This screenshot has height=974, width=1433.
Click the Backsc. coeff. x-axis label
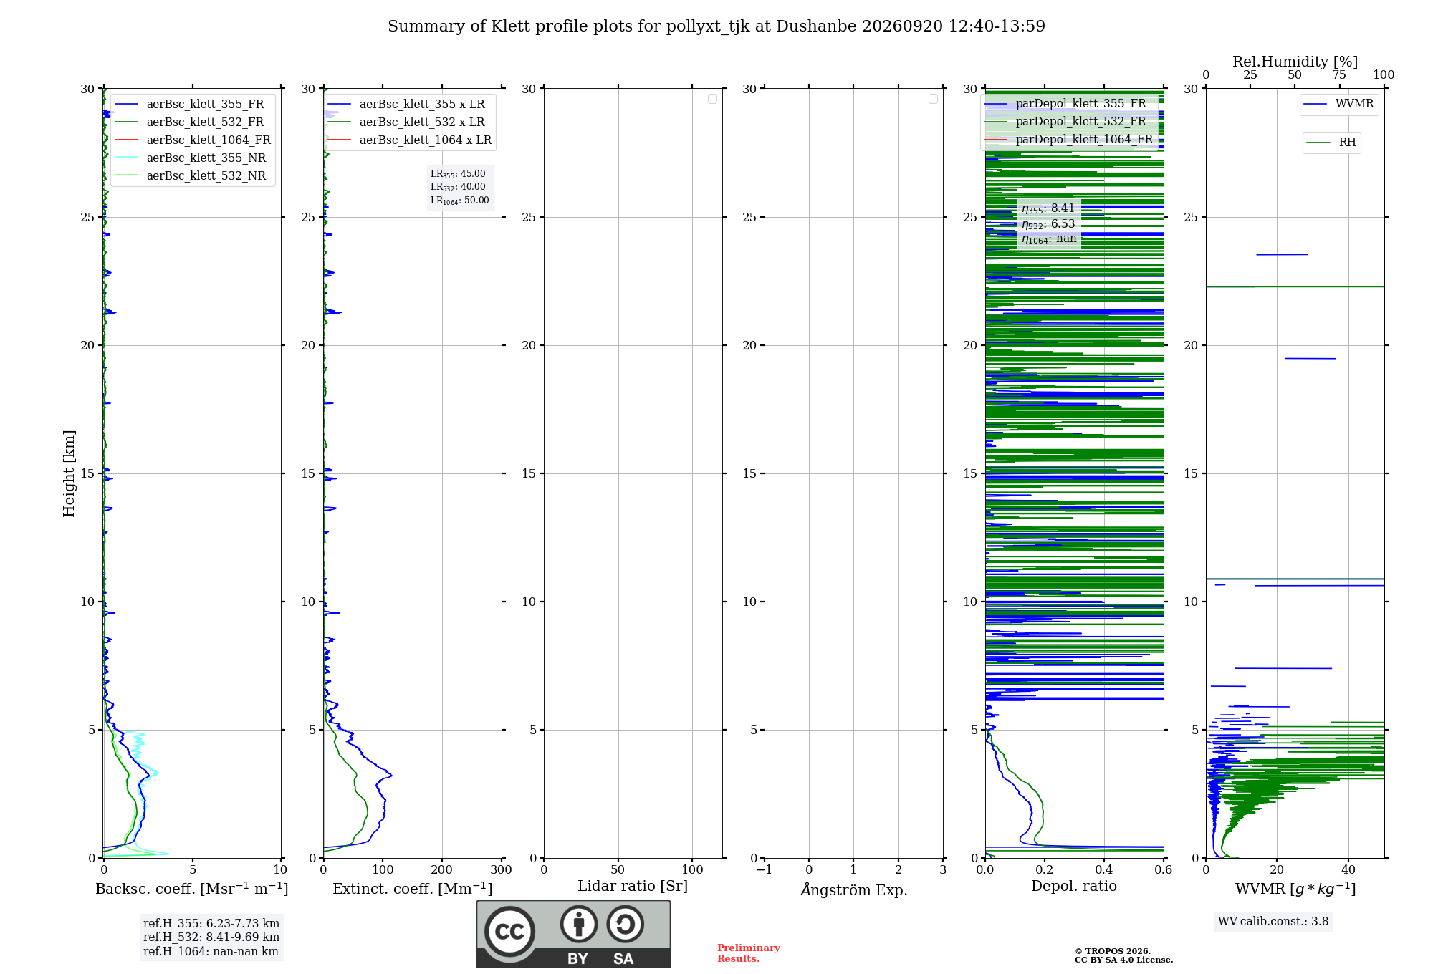(192, 889)
